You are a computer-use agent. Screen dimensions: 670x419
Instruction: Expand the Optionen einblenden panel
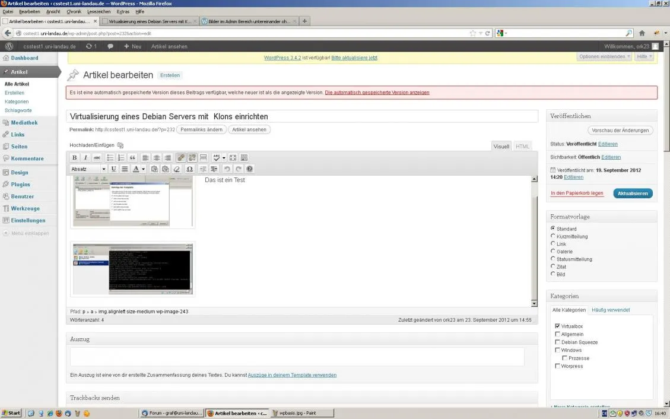pos(604,56)
